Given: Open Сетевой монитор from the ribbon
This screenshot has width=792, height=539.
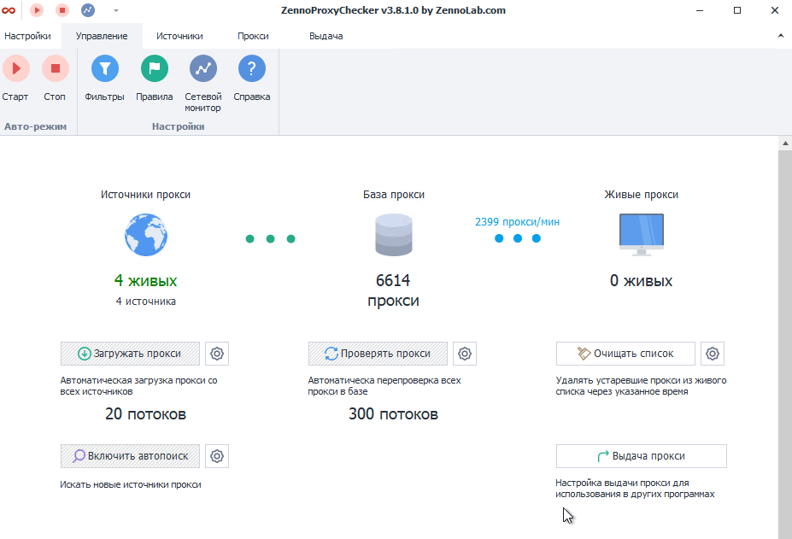Looking at the screenshot, I should tap(203, 84).
